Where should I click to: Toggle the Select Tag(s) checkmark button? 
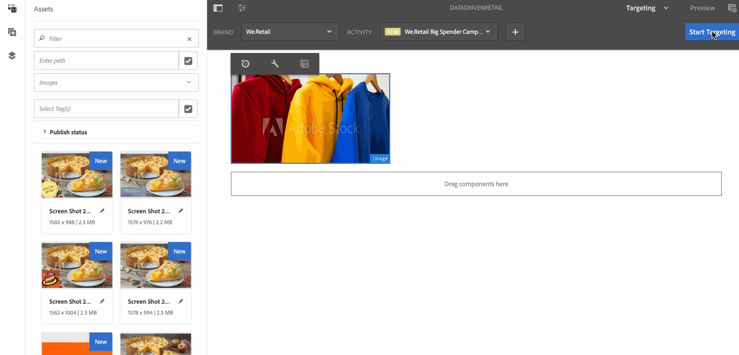pos(188,109)
